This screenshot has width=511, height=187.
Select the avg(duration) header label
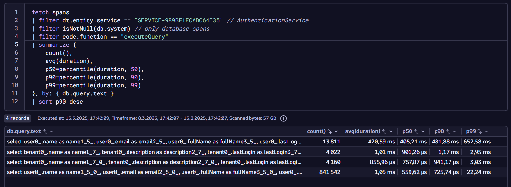point(363,131)
